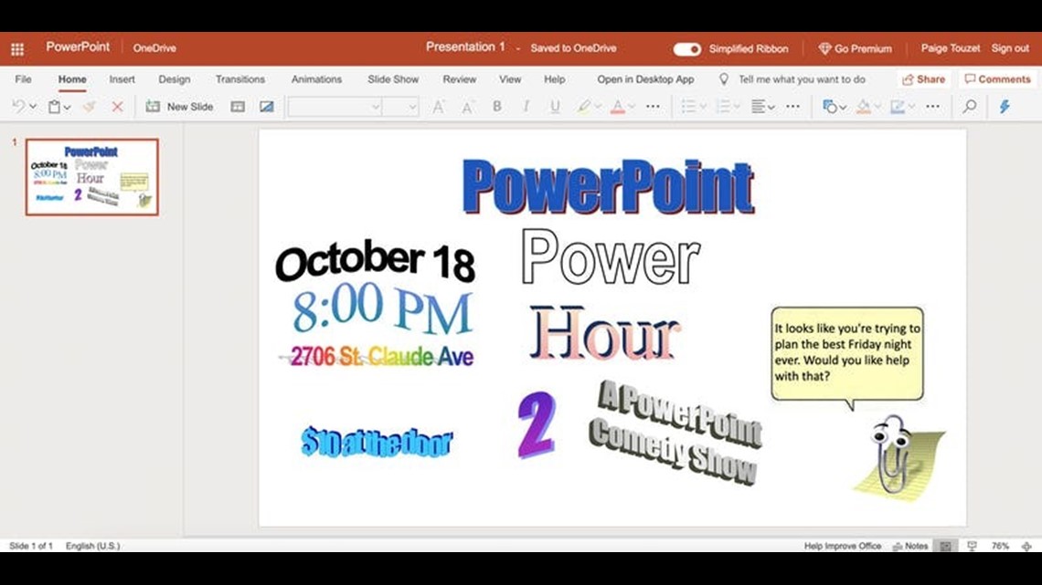Open the OneDrive link in header
The image size is (1042, 585).
click(x=154, y=48)
